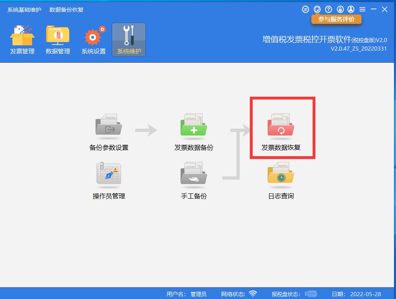Select 系统维护 system maintenance module
396x299 pixels.
coord(128,39)
